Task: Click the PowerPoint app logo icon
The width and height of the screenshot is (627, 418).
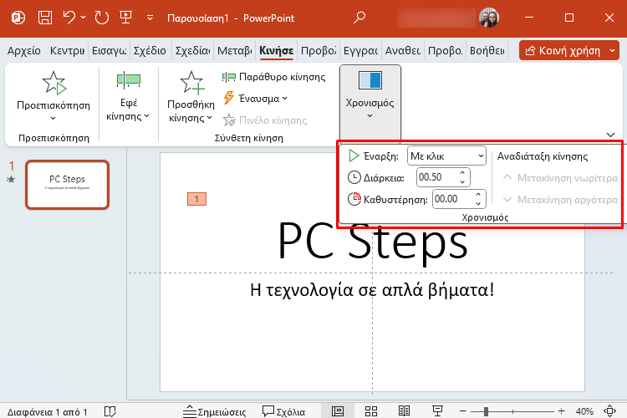Action: click(18, 18)
